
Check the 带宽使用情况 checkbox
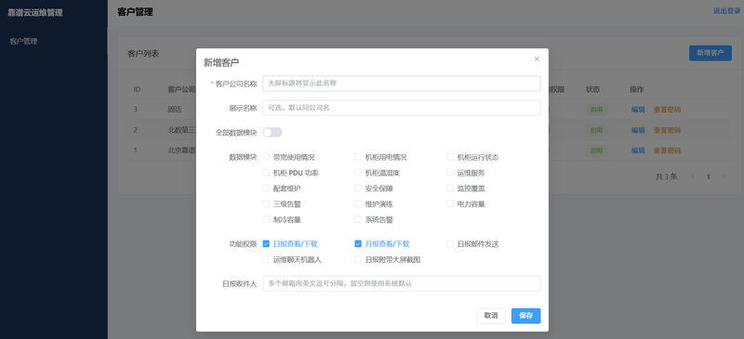pos(266,157)
